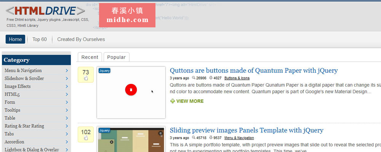Select Rating & Star Rating category
Screen dimensions: 381x152
point(24,126)
